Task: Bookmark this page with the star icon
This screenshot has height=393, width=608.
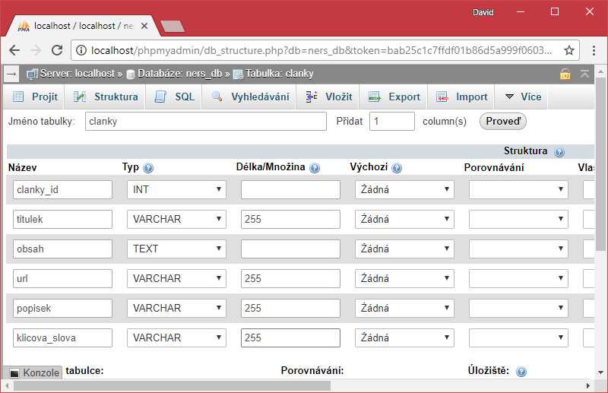Action: (568, 50)
